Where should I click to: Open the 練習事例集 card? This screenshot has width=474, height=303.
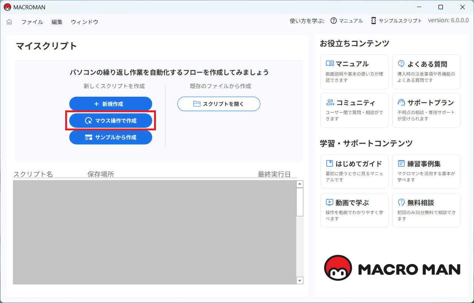point(426,172)
